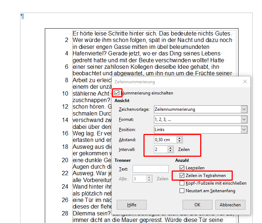Viewport: 262px width, 223px height.
Task: Decrease Intervall with the down arrow
Action: click(171, 151)
